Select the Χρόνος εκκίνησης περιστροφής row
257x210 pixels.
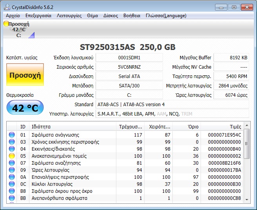(x=125, y=142)
